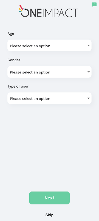
Task: Open the green feedback speech-bubble icon
Action: pyautogui.click(x=94, y=5)
